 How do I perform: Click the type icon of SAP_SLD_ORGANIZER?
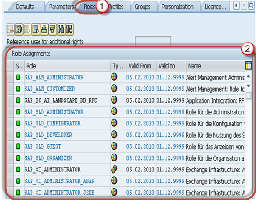point(114,157)
